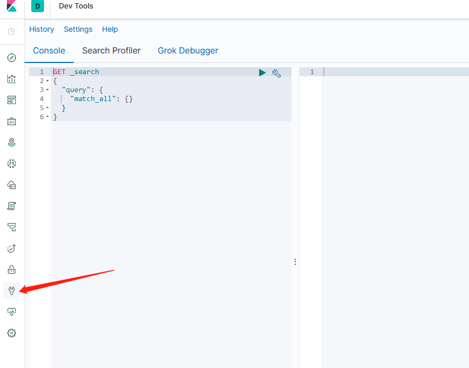Open Visualize chart icon
This screenshot has height=368, width=469.
[11, 79]
